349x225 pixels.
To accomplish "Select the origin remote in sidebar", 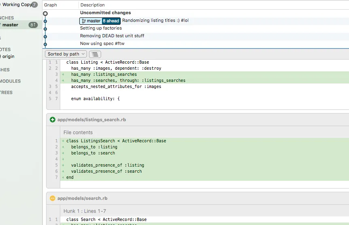I will [8, 56].
